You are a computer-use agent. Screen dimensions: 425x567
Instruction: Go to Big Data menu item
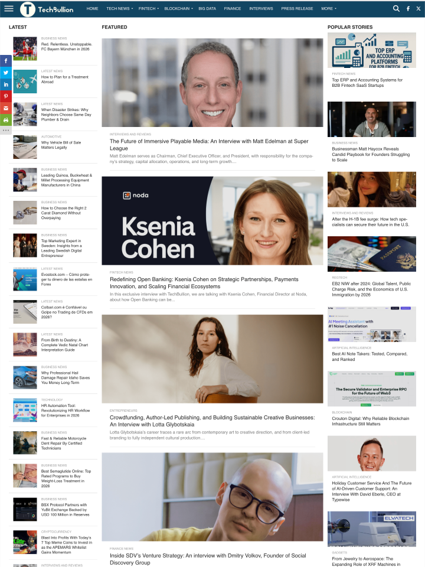tap(207, 9)
